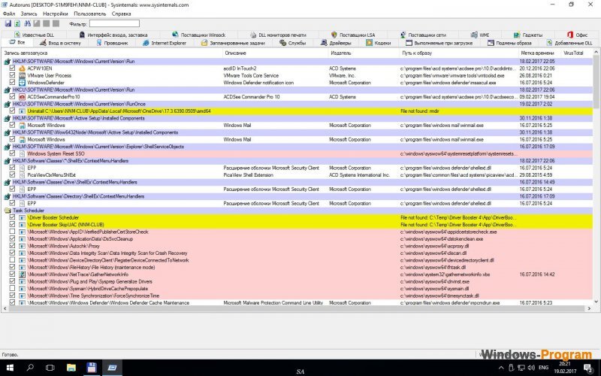Viewport: 601px width, 376px height.
Task: Click the taskbar clock showing 20:21
Action: [x=565, y=368]
